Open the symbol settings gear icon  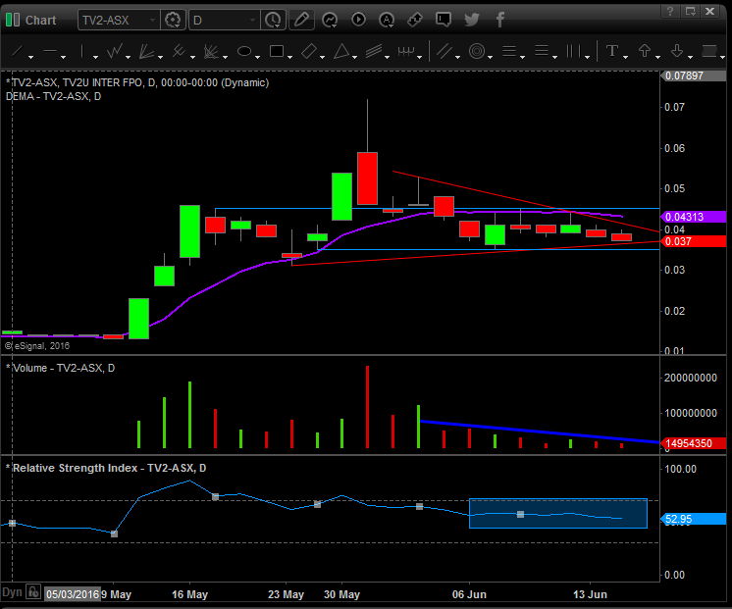tap(173, 20)
